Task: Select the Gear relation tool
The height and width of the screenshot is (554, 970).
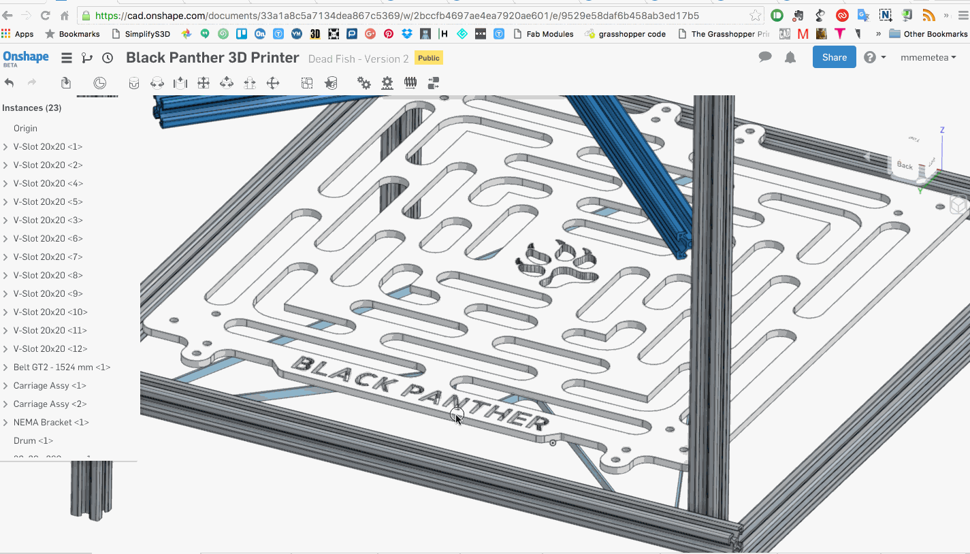Action: (x=364, y=83)
